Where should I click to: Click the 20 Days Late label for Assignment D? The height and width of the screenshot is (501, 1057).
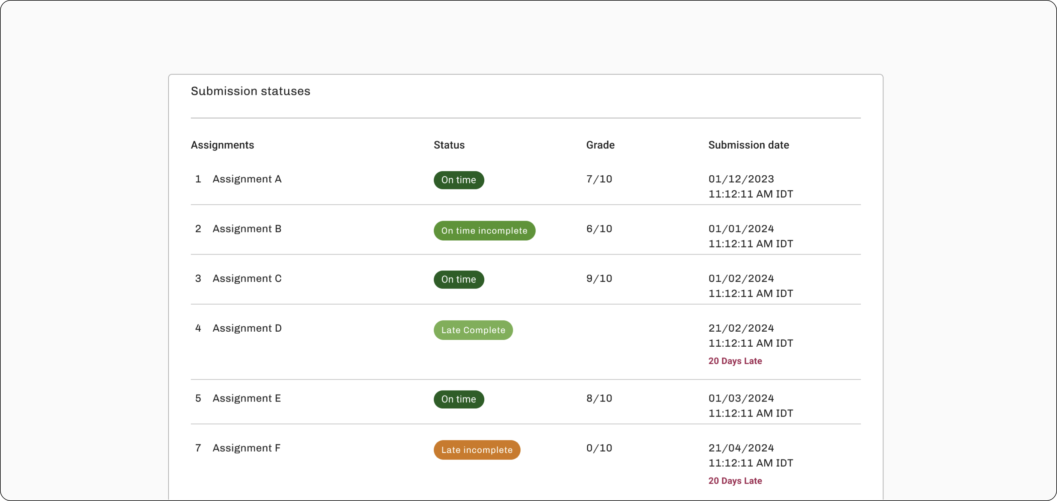(x=735, y=361)
